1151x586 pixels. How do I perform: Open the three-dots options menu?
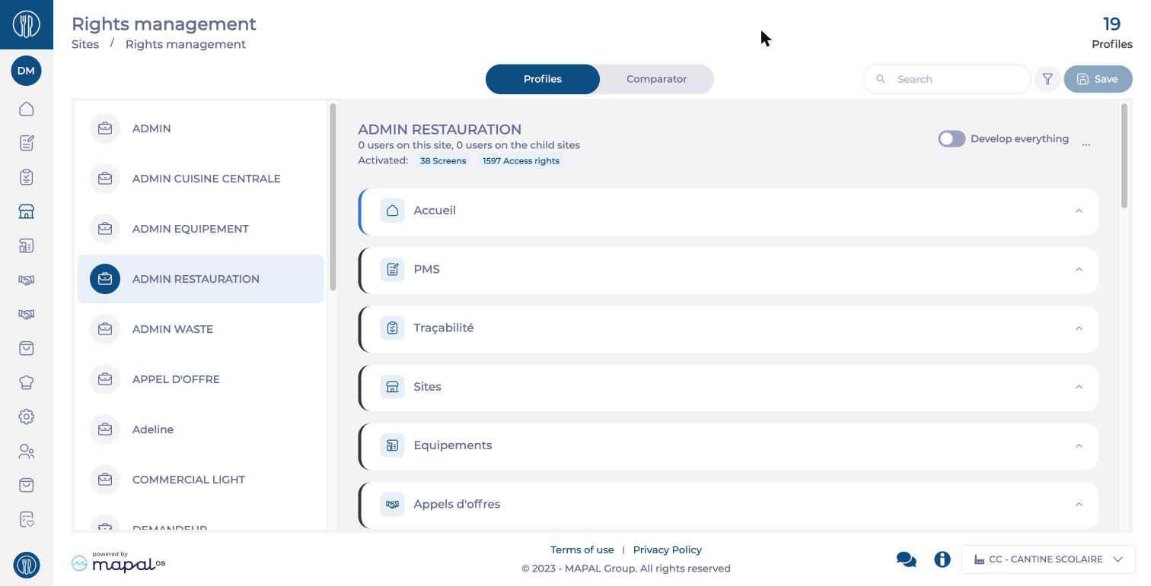pos(1086,144)
